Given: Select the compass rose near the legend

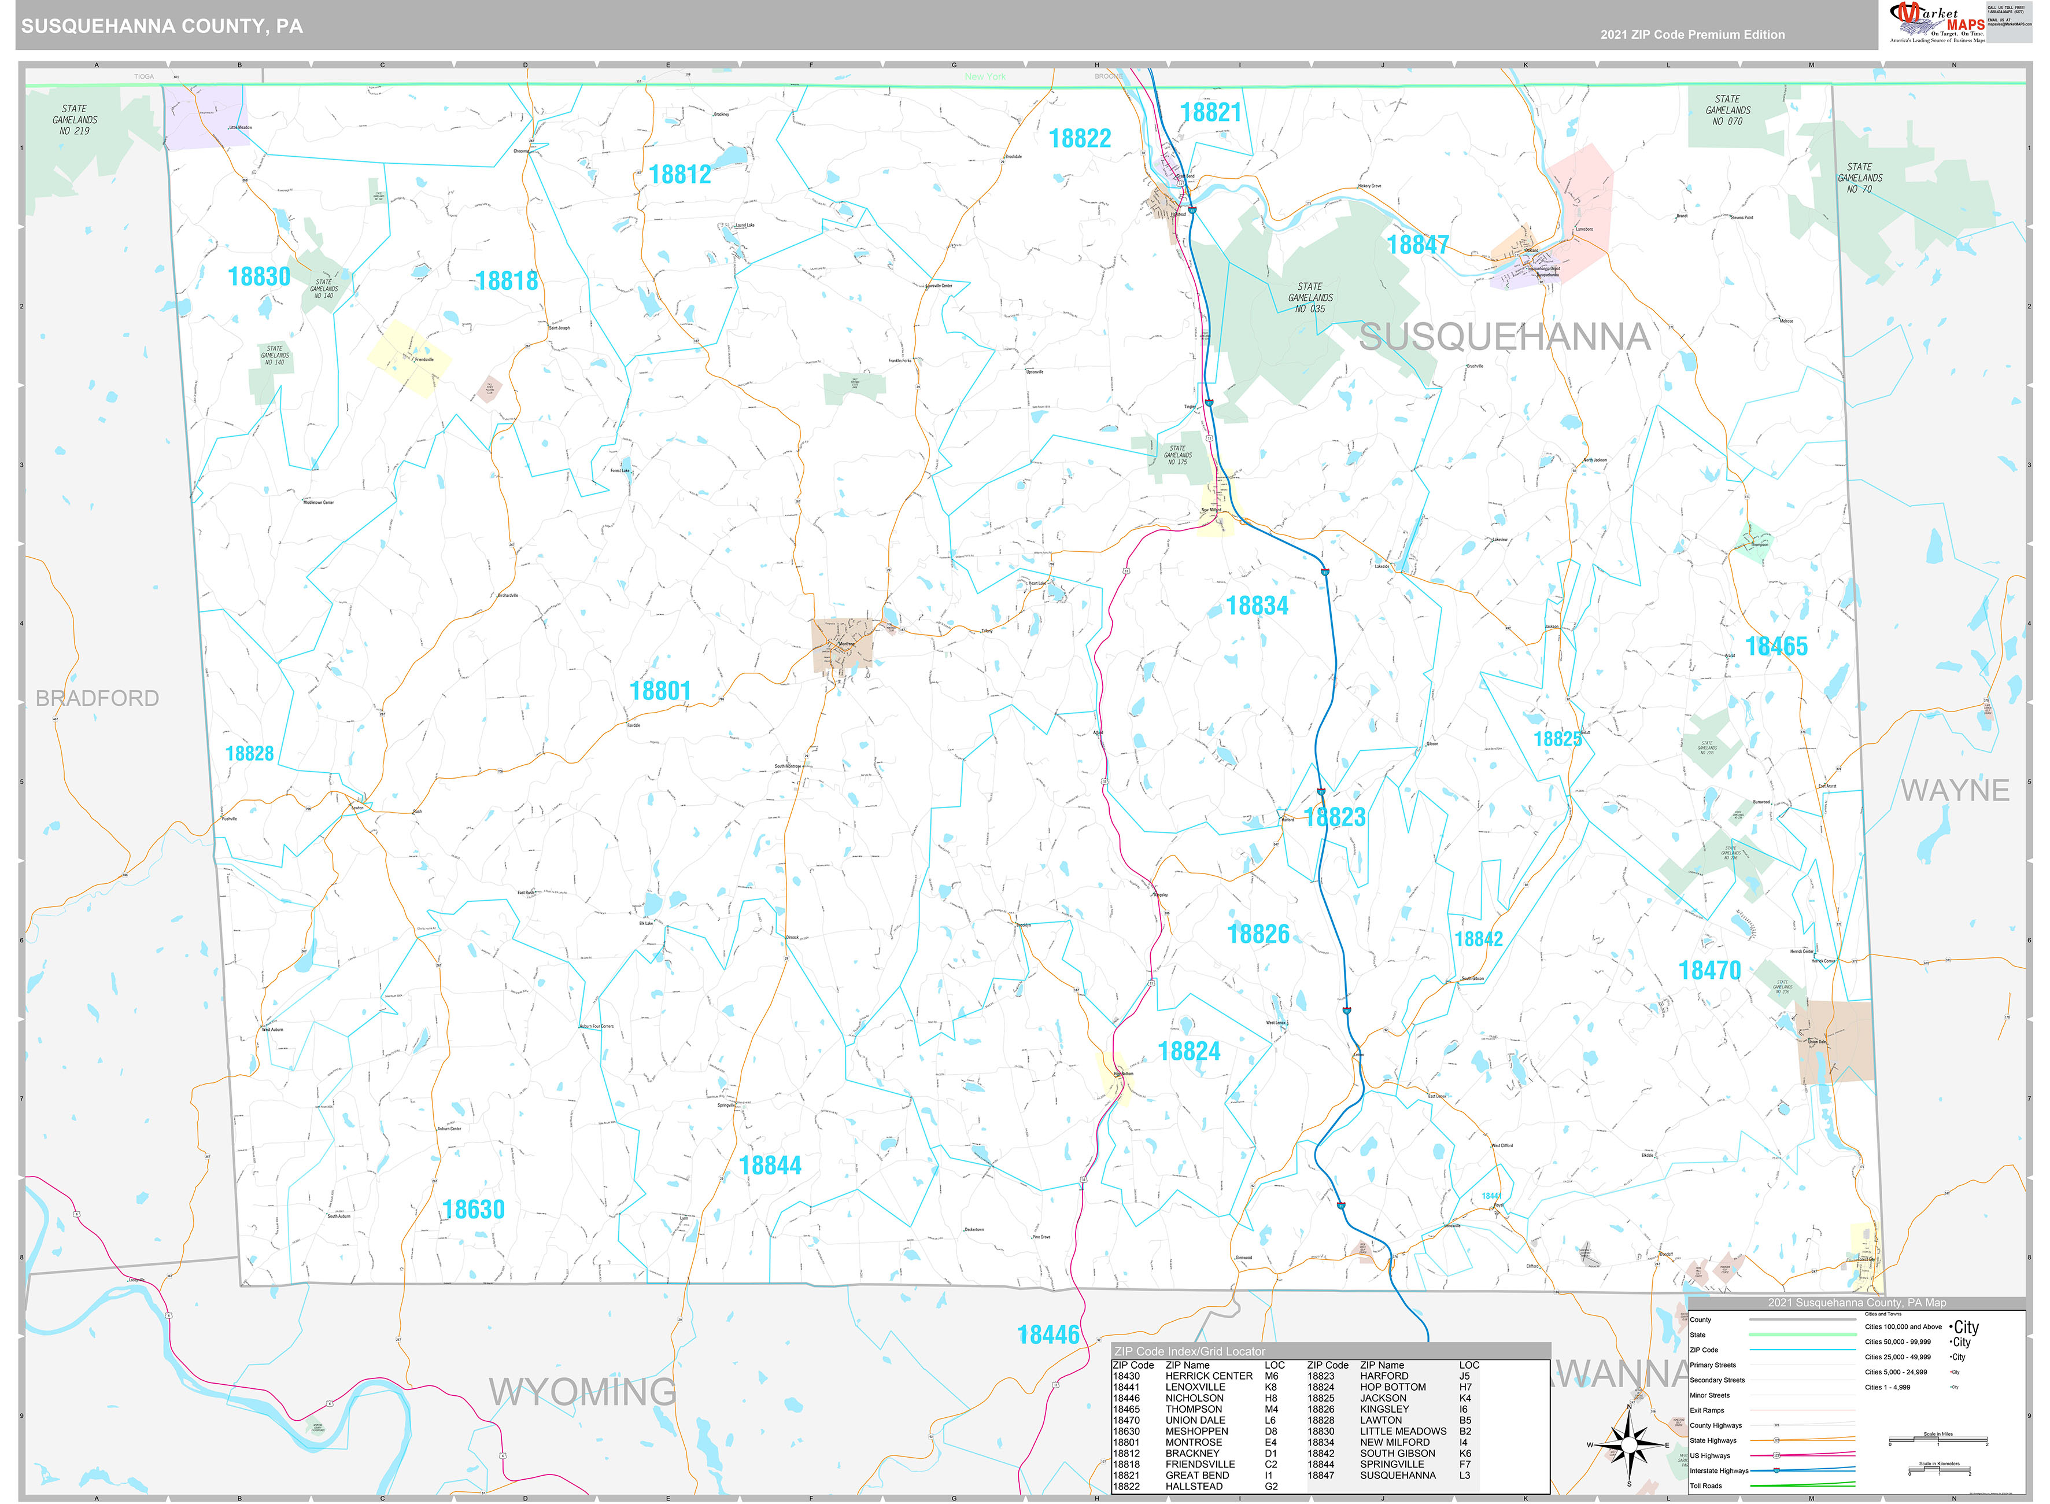Looking at the screenshot, I should [1628, 1447].
